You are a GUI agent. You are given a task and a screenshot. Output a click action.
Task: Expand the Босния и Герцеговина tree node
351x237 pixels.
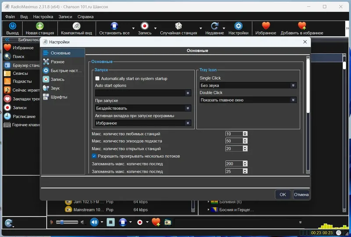(208, 209)
